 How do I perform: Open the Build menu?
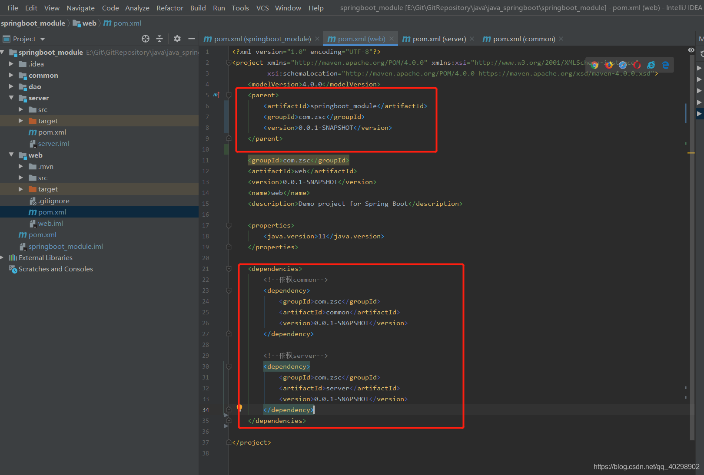coord(198,8)
